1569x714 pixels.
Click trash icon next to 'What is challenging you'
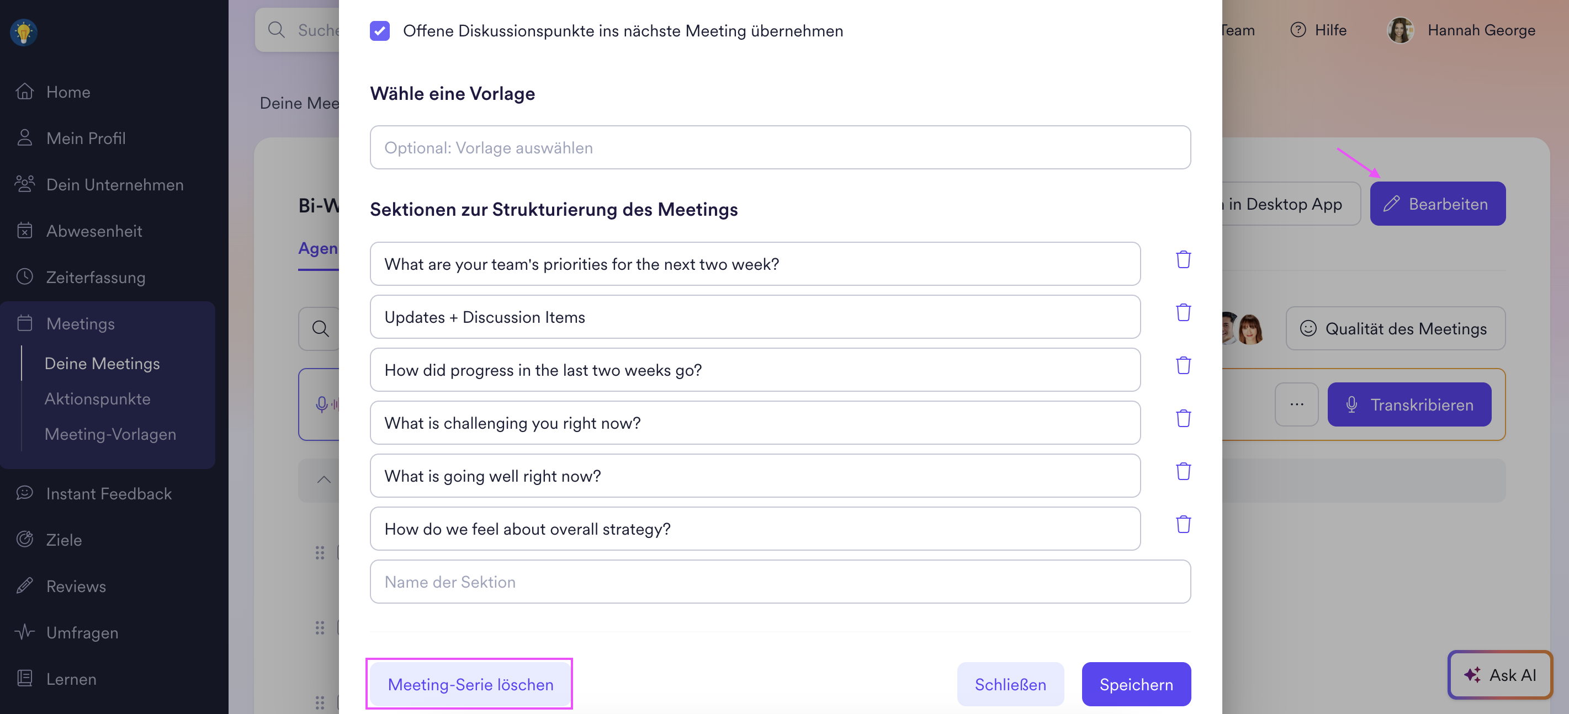[x=1183, y=419]
